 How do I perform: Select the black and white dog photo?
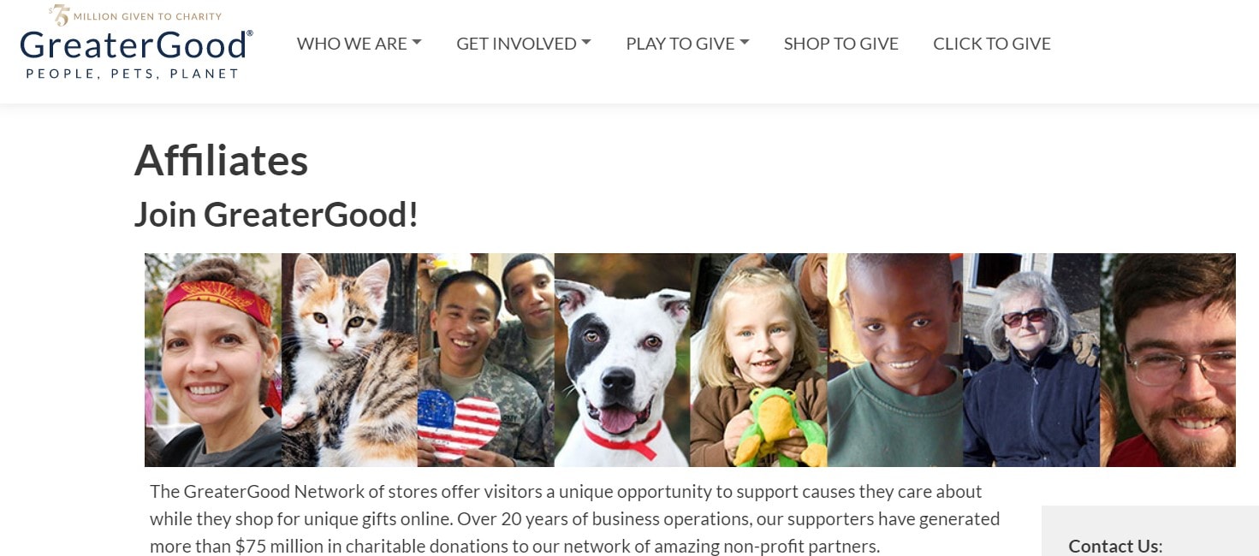point(622,360)
